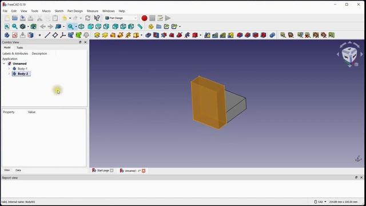Click the What's This help cursor icon
Image resolution: width=366 pixels, height=206 pixels.
click(97, 18)
